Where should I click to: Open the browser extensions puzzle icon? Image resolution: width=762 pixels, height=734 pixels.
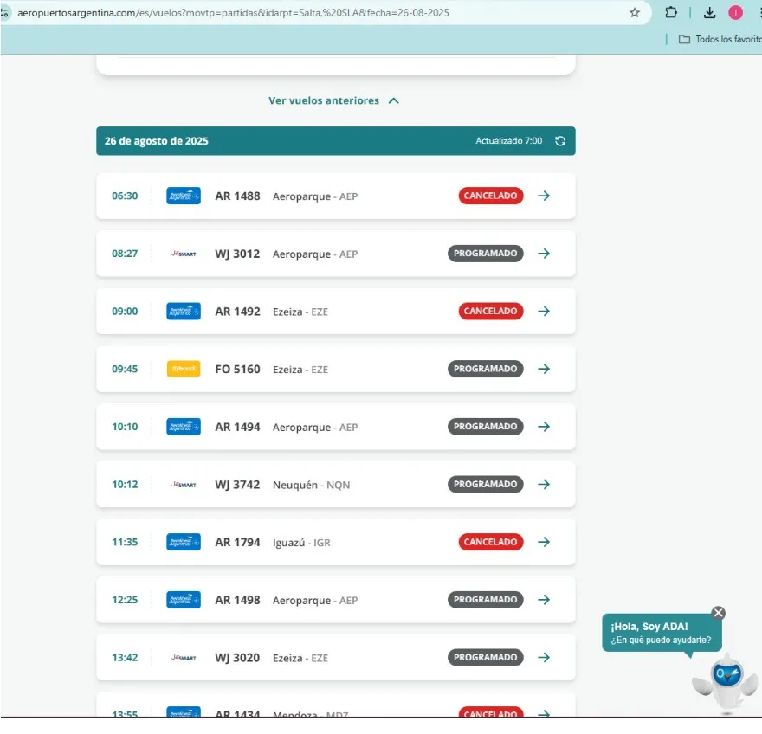coord(671,13)
